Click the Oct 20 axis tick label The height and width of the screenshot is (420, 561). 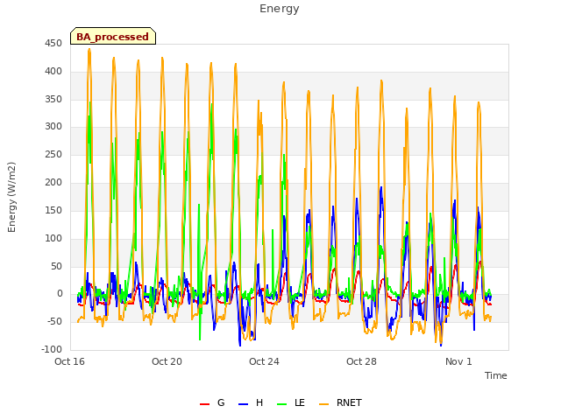(167, 361)
